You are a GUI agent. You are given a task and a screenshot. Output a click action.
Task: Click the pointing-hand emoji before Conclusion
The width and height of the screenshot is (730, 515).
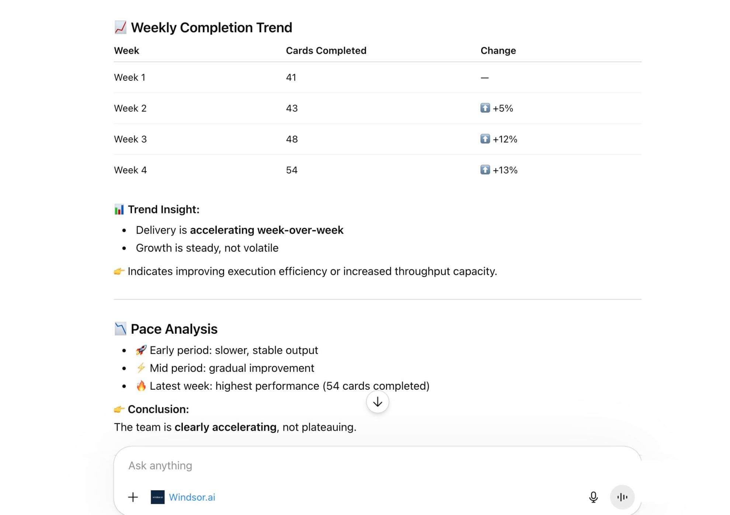pos(119,409)
